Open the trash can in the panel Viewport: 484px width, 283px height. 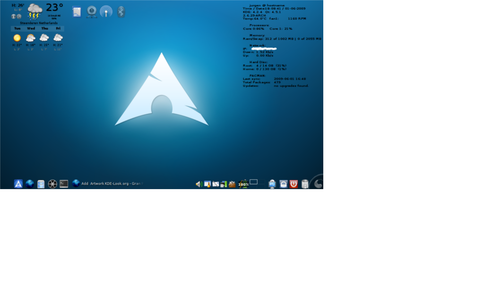click(305, 184)
